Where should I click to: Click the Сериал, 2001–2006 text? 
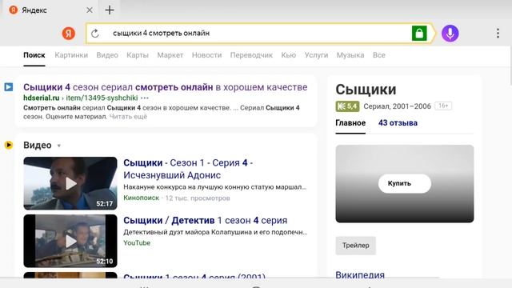(x=397, y=106)
